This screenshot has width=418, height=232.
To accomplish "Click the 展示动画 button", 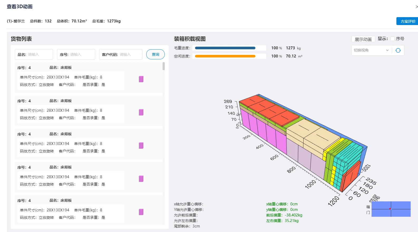I will 363,39.
